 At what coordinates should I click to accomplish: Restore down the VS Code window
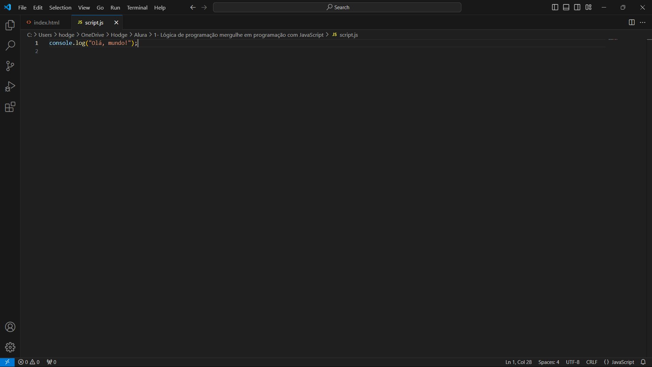(x=623, y=7)
